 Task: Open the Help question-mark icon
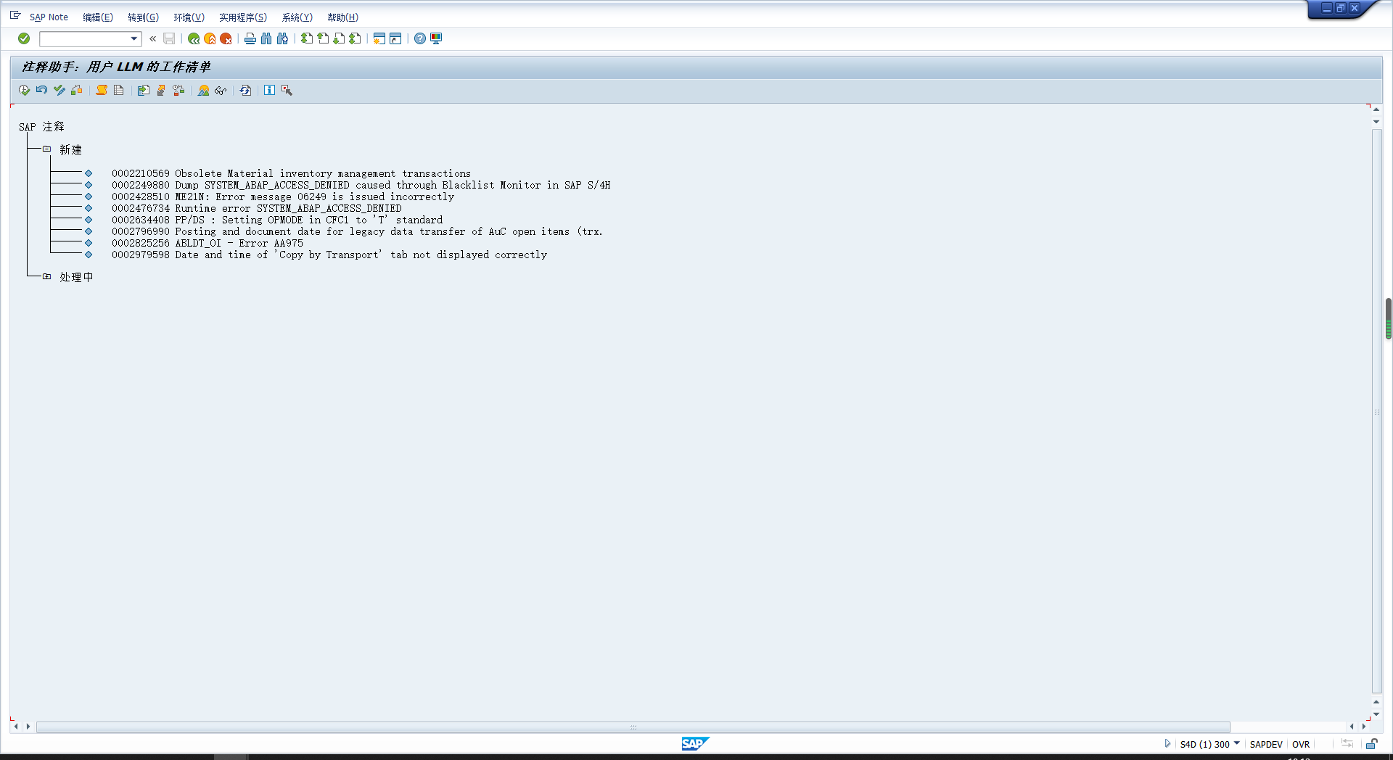(420, 38)
